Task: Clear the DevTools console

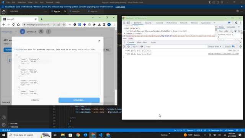Action: 129,46
